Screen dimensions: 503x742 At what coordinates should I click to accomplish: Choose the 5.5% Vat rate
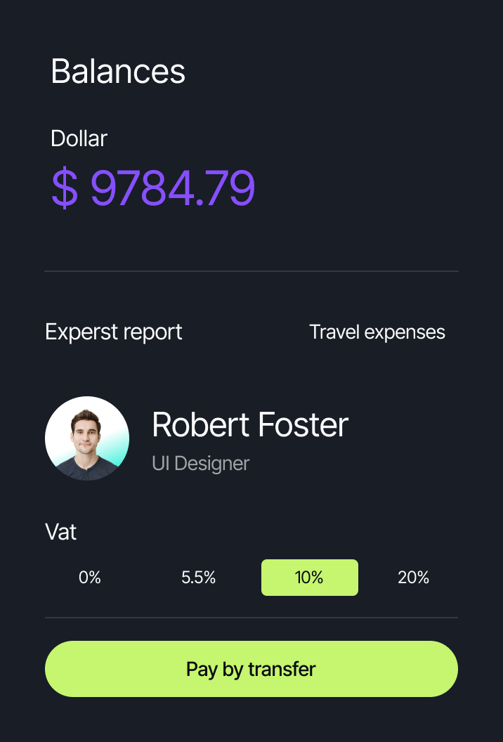198,578
